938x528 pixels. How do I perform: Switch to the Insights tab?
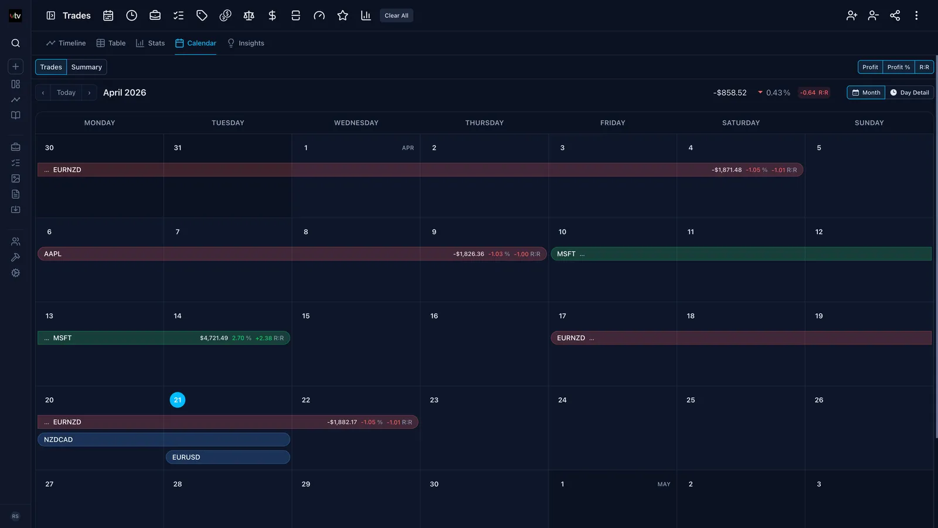[x=246, y=43]
